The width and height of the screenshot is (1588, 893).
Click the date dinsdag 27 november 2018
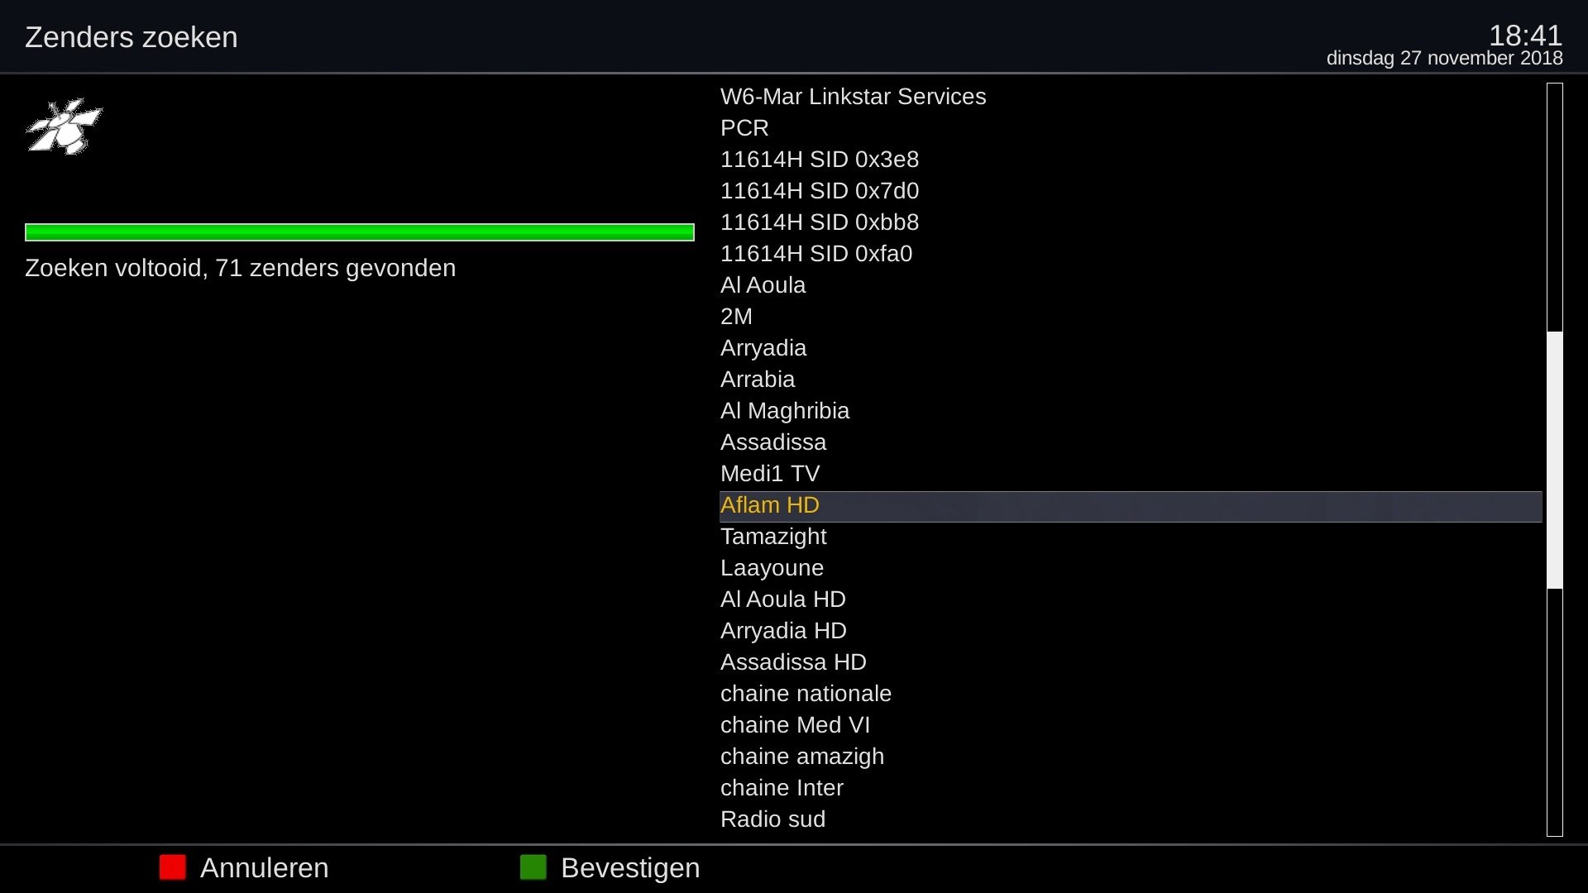(x=1444, y=59)
